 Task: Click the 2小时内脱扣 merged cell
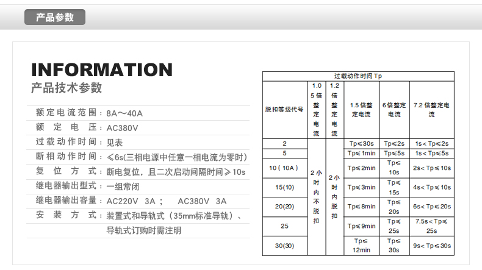(334, 197)
